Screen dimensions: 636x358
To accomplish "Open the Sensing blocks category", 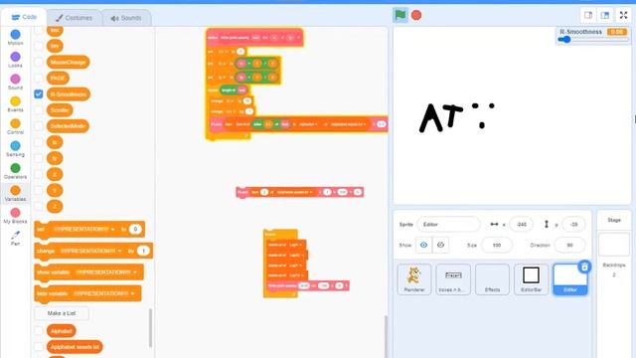I will (x=15, y=149).
